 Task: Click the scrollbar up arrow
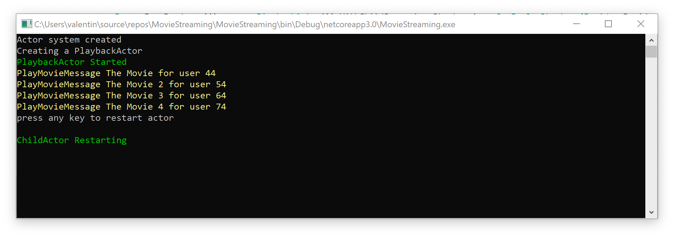click(x=651, y=40)
